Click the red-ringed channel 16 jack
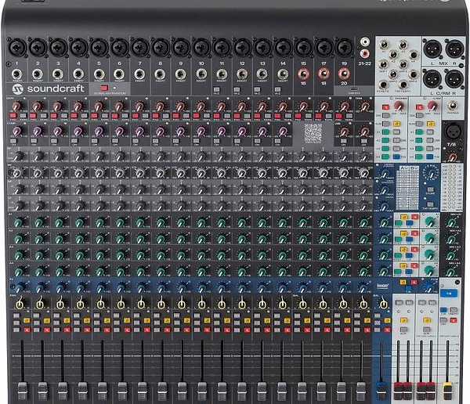The image size is (470, 404). click(x=303, y=74)
